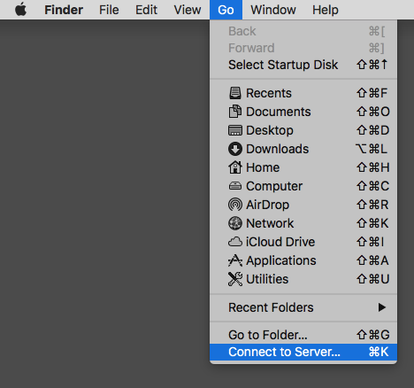Open the Help menu
This screenshot has width=414, height=388.
[326, 10]
